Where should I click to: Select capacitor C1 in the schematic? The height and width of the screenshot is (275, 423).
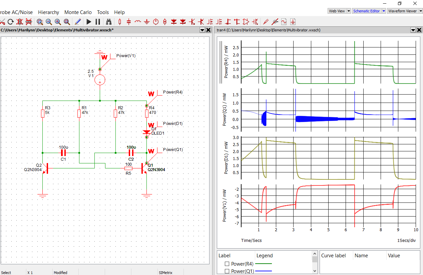[x=63, y=153]
